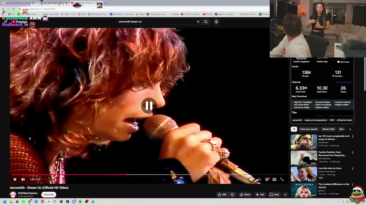Image resolution: width=366 pixels, height=205 pixels.
Task: Open Windows Start menu
Action: [x=5, y=202]
